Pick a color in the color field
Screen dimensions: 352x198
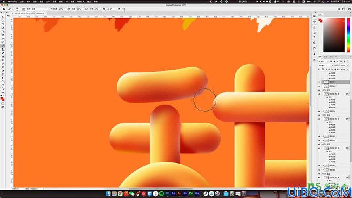tap(334, 35)
